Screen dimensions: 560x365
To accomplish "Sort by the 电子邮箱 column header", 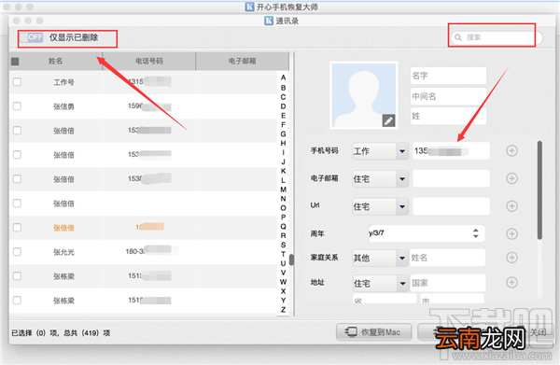I will (242, 61).
